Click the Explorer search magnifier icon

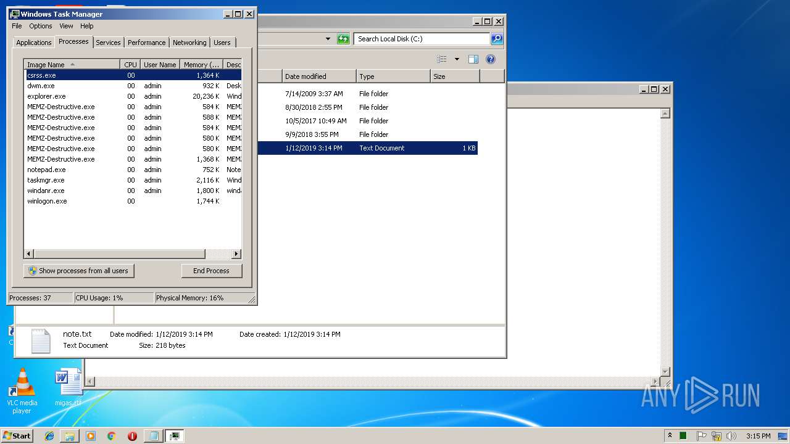497,39
